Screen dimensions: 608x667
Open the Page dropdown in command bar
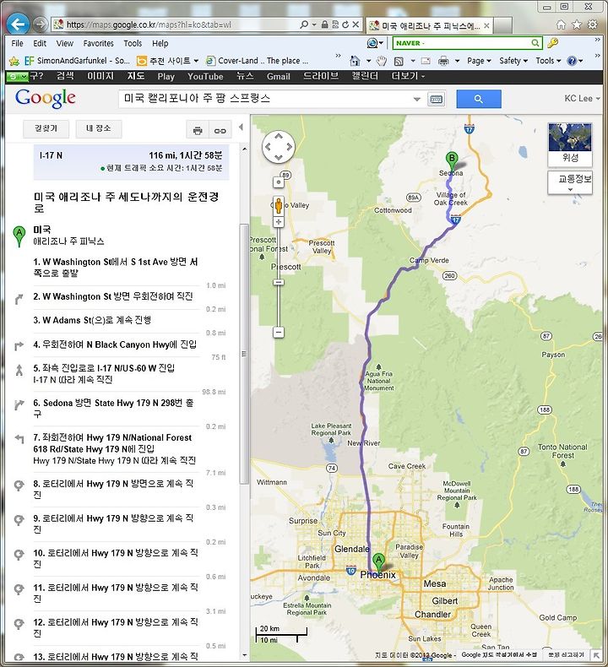[479, 61]
